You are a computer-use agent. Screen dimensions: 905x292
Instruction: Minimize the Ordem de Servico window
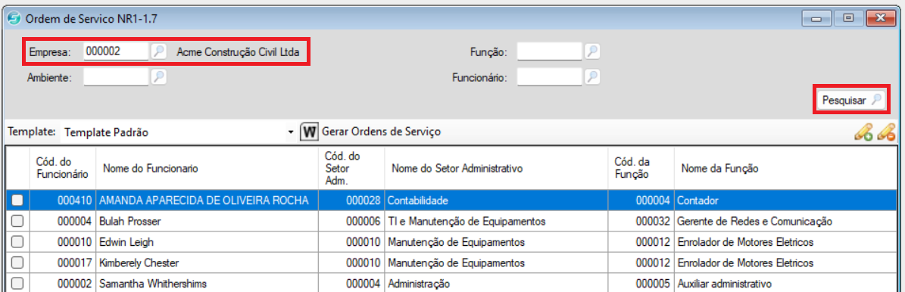(816, 18)
